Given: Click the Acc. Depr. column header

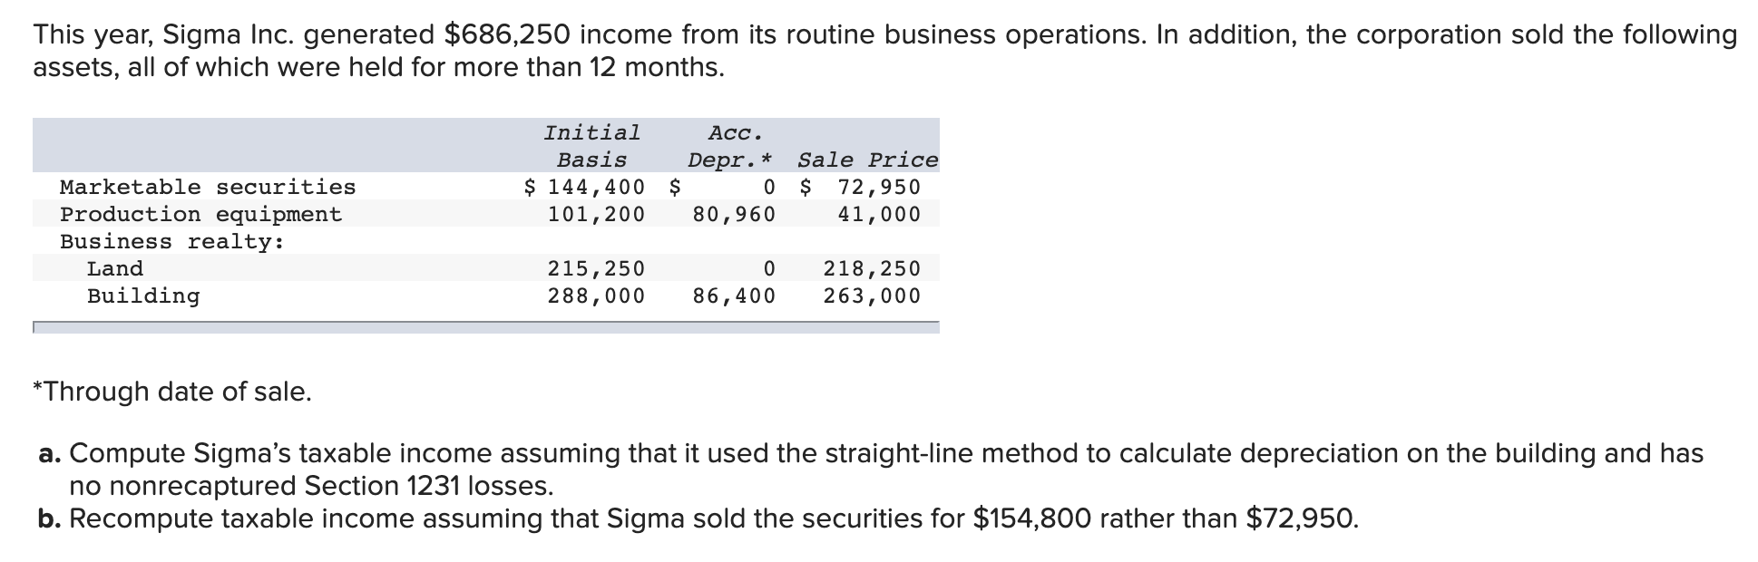Looking at the screenshot, I should tap(730, 146).
